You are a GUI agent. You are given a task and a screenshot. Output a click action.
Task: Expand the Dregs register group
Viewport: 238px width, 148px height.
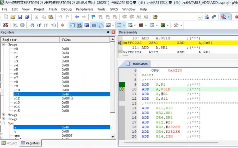click(x=3, y=119)
